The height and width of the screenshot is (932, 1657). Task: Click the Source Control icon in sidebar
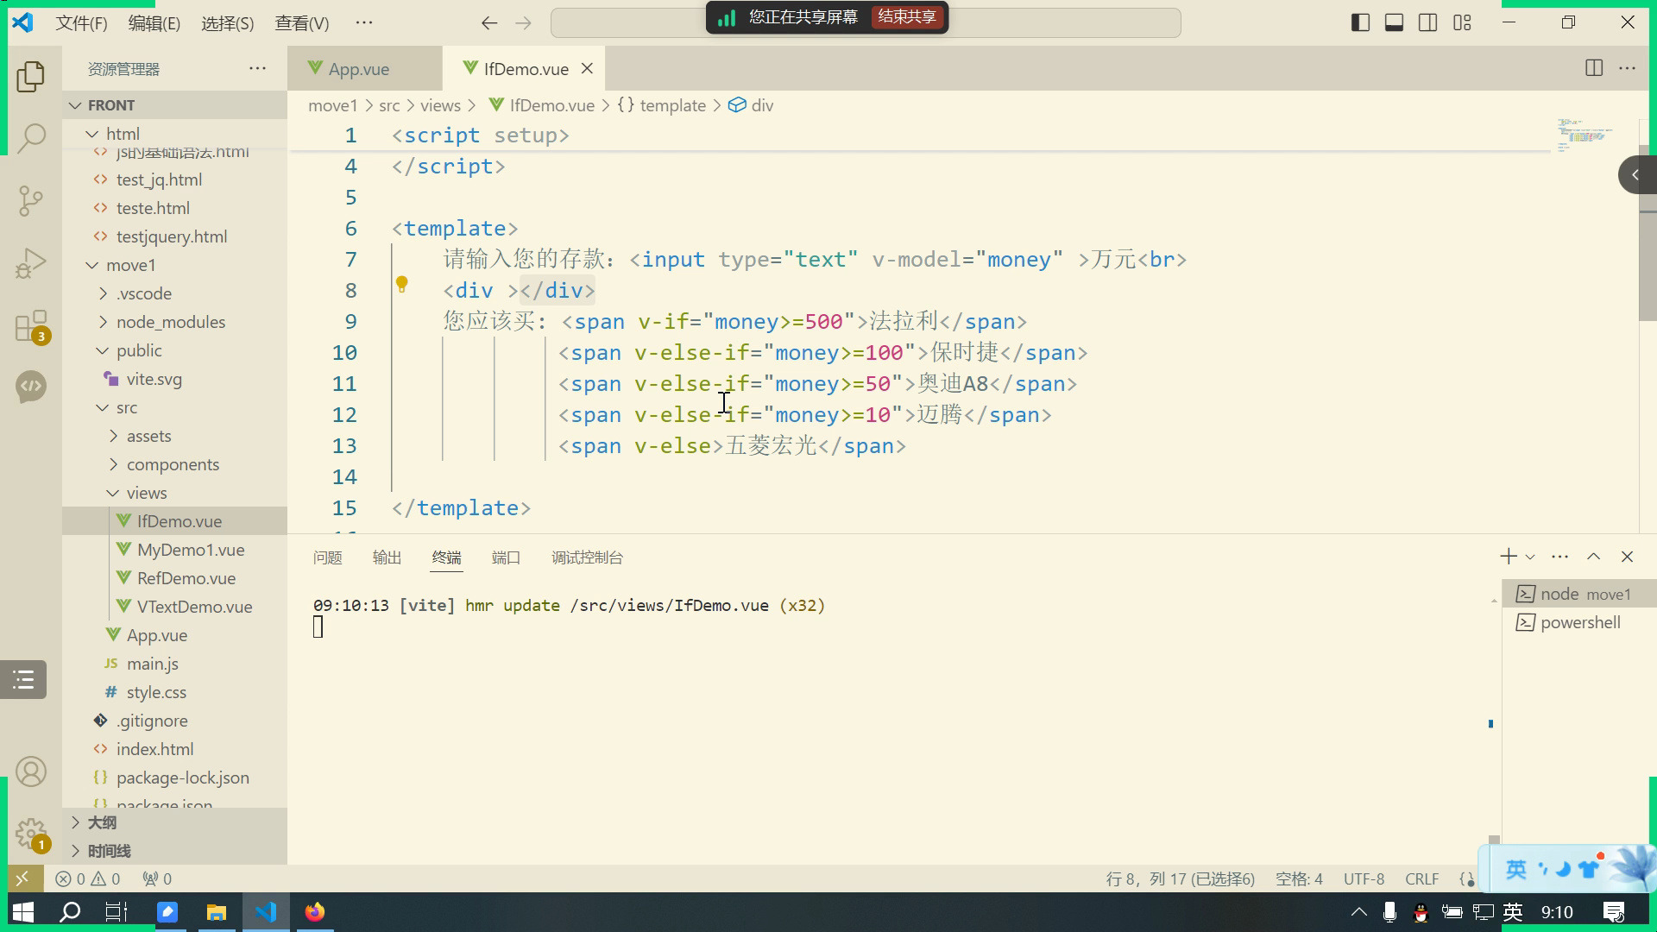click(x=31, y=200)
